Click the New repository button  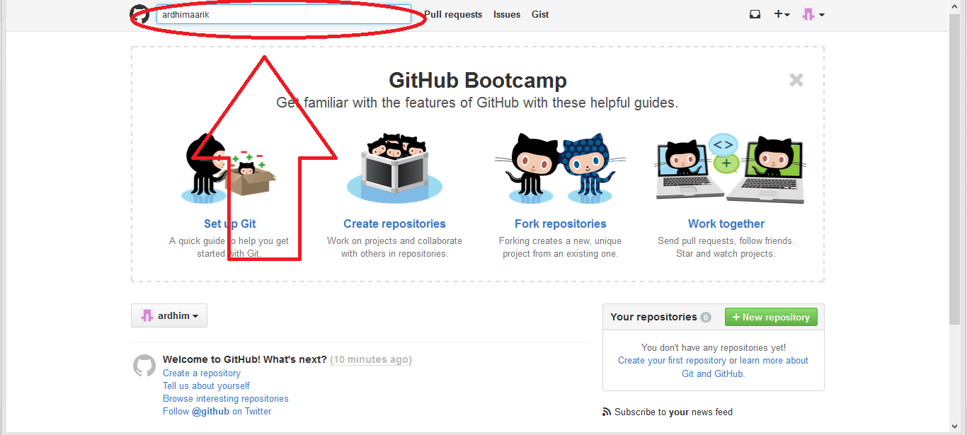coord(771,317)
